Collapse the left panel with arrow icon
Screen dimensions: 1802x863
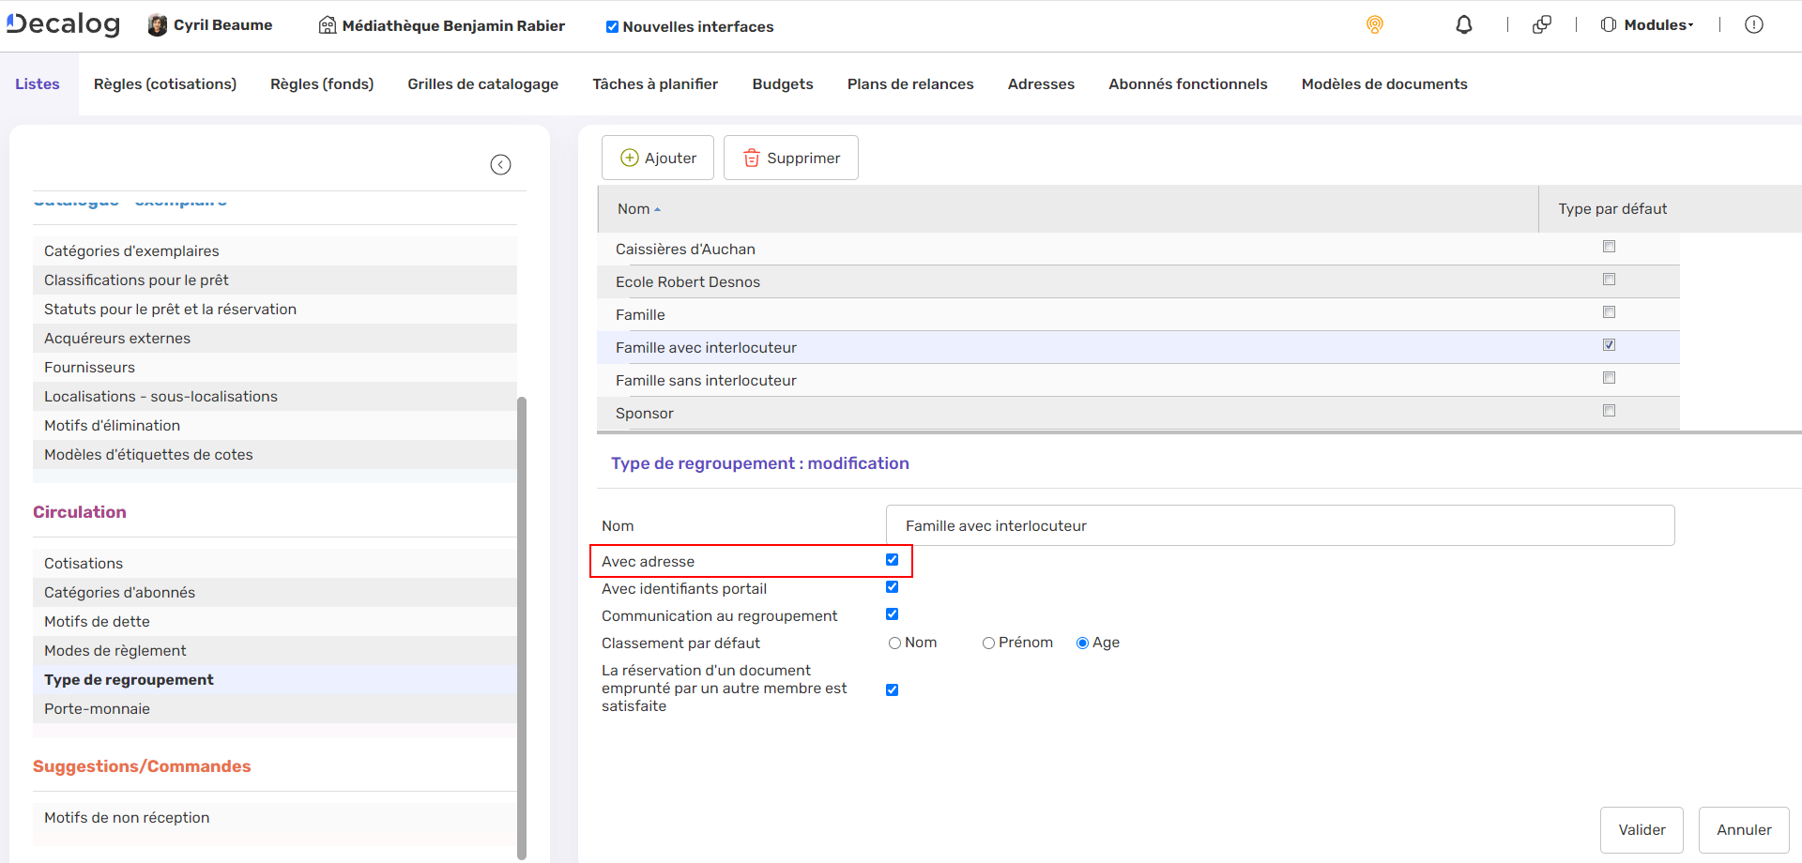[x=500, y=165]
